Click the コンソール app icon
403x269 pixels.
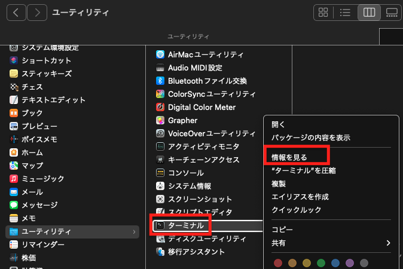click(x=160, y=173)
